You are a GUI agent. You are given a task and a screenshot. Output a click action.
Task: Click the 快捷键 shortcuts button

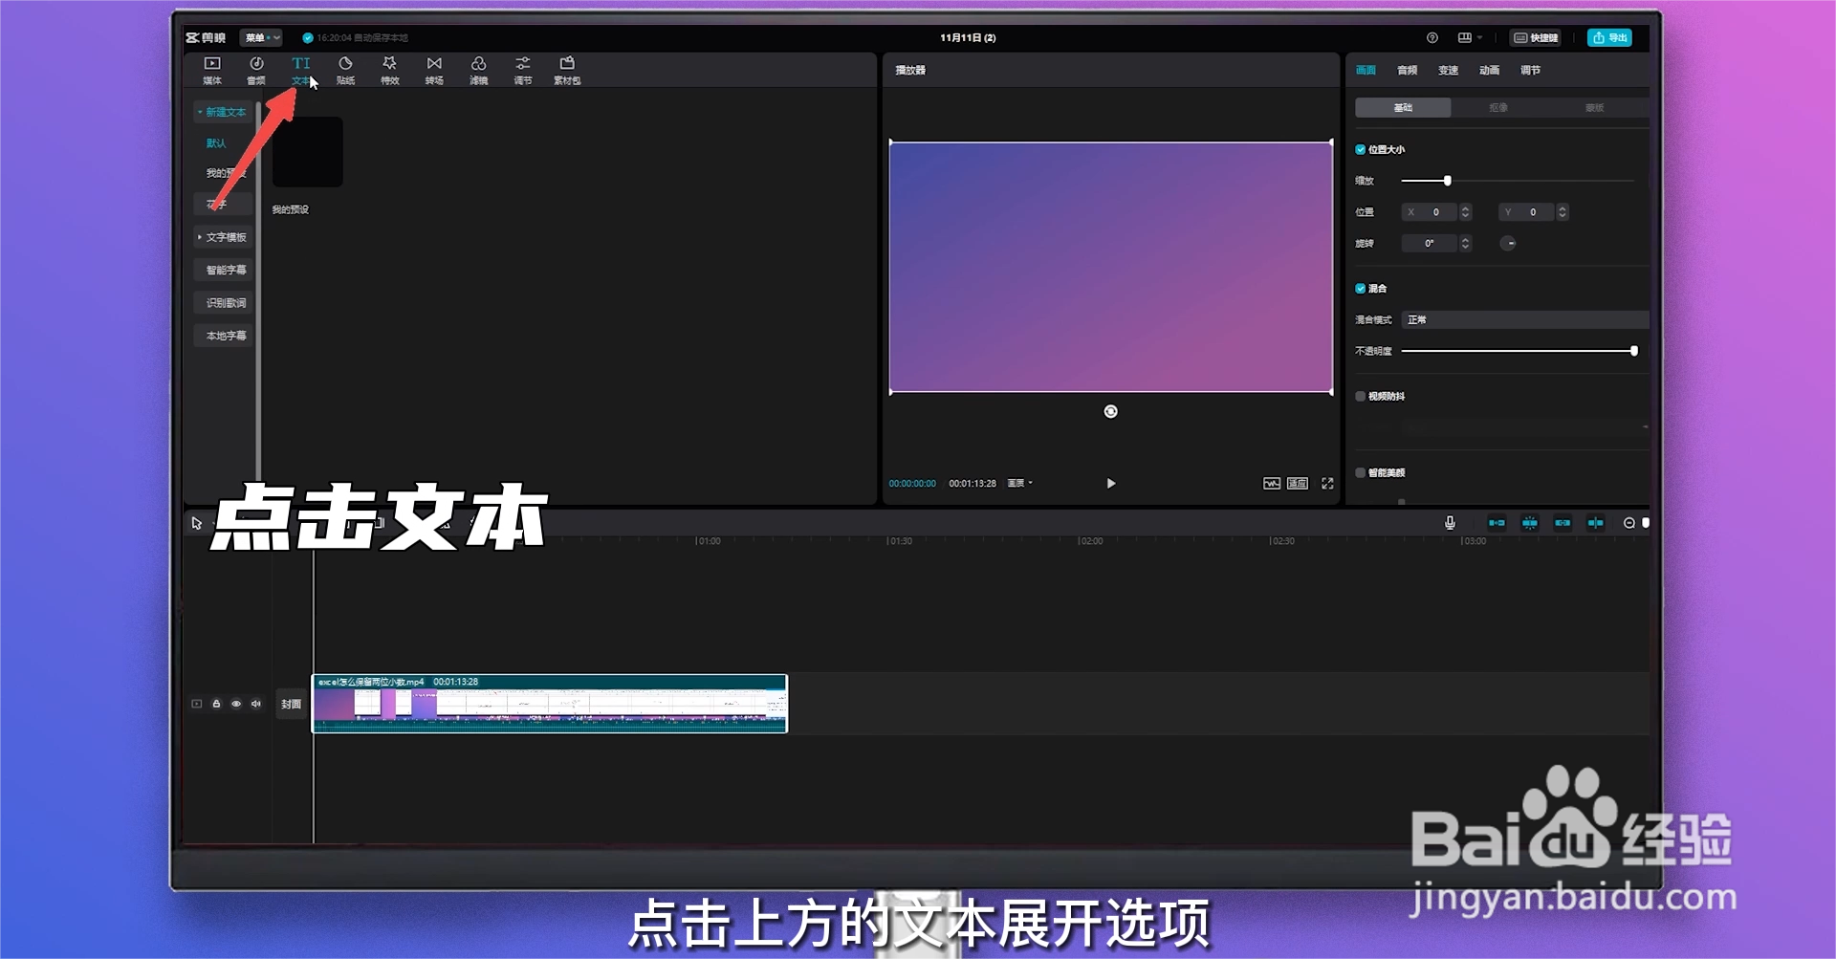(x=1535, y=38)
